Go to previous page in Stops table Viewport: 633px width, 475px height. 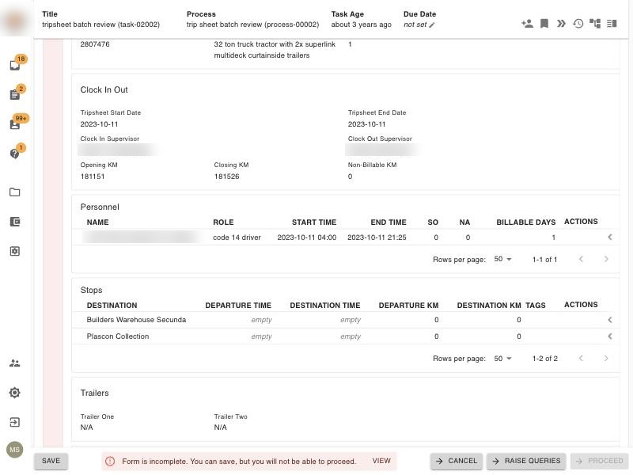(x=581, y=359)
